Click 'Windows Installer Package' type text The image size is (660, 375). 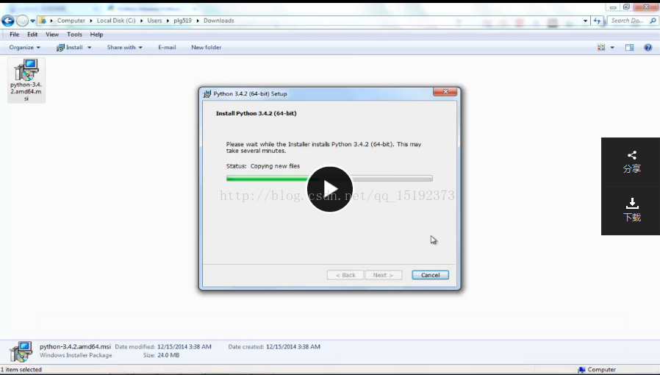click(76, 355)
